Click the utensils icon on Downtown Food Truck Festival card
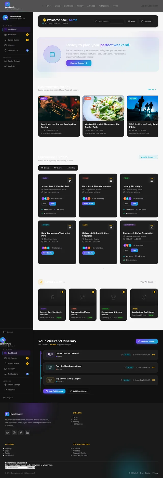The height and width of the screenshot is (478, 163). tap(83, 297)
